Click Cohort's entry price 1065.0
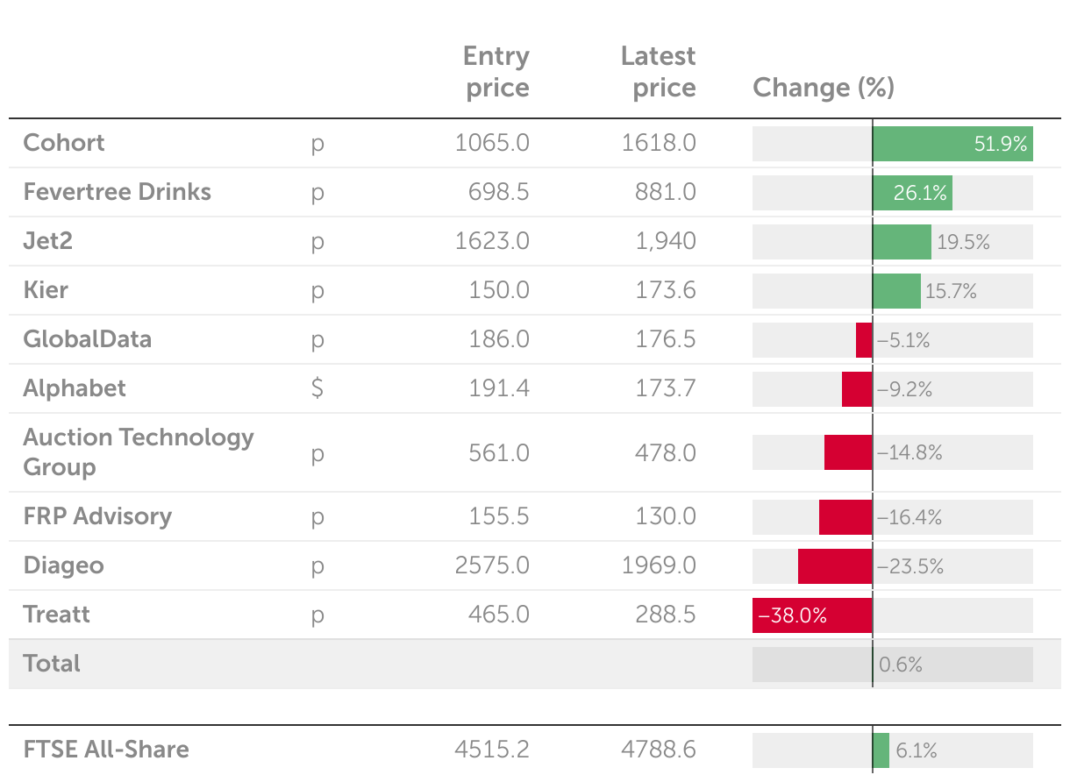 [492, 143]
